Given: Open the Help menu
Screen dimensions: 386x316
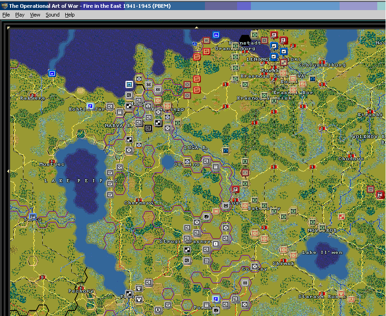Looking at the screenshot, I should tap(70, 15).
